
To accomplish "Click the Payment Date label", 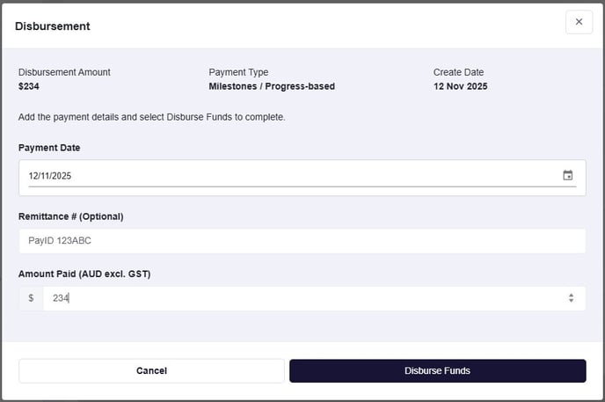I will point(49,148).
